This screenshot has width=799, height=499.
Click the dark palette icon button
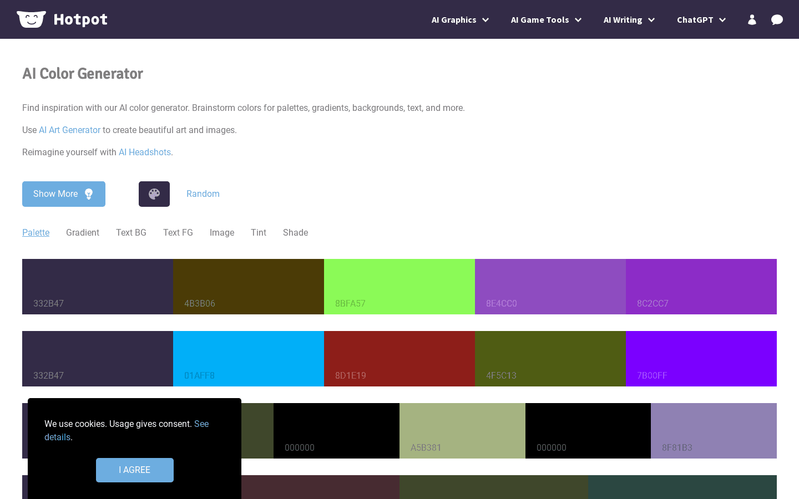point(154,194)
